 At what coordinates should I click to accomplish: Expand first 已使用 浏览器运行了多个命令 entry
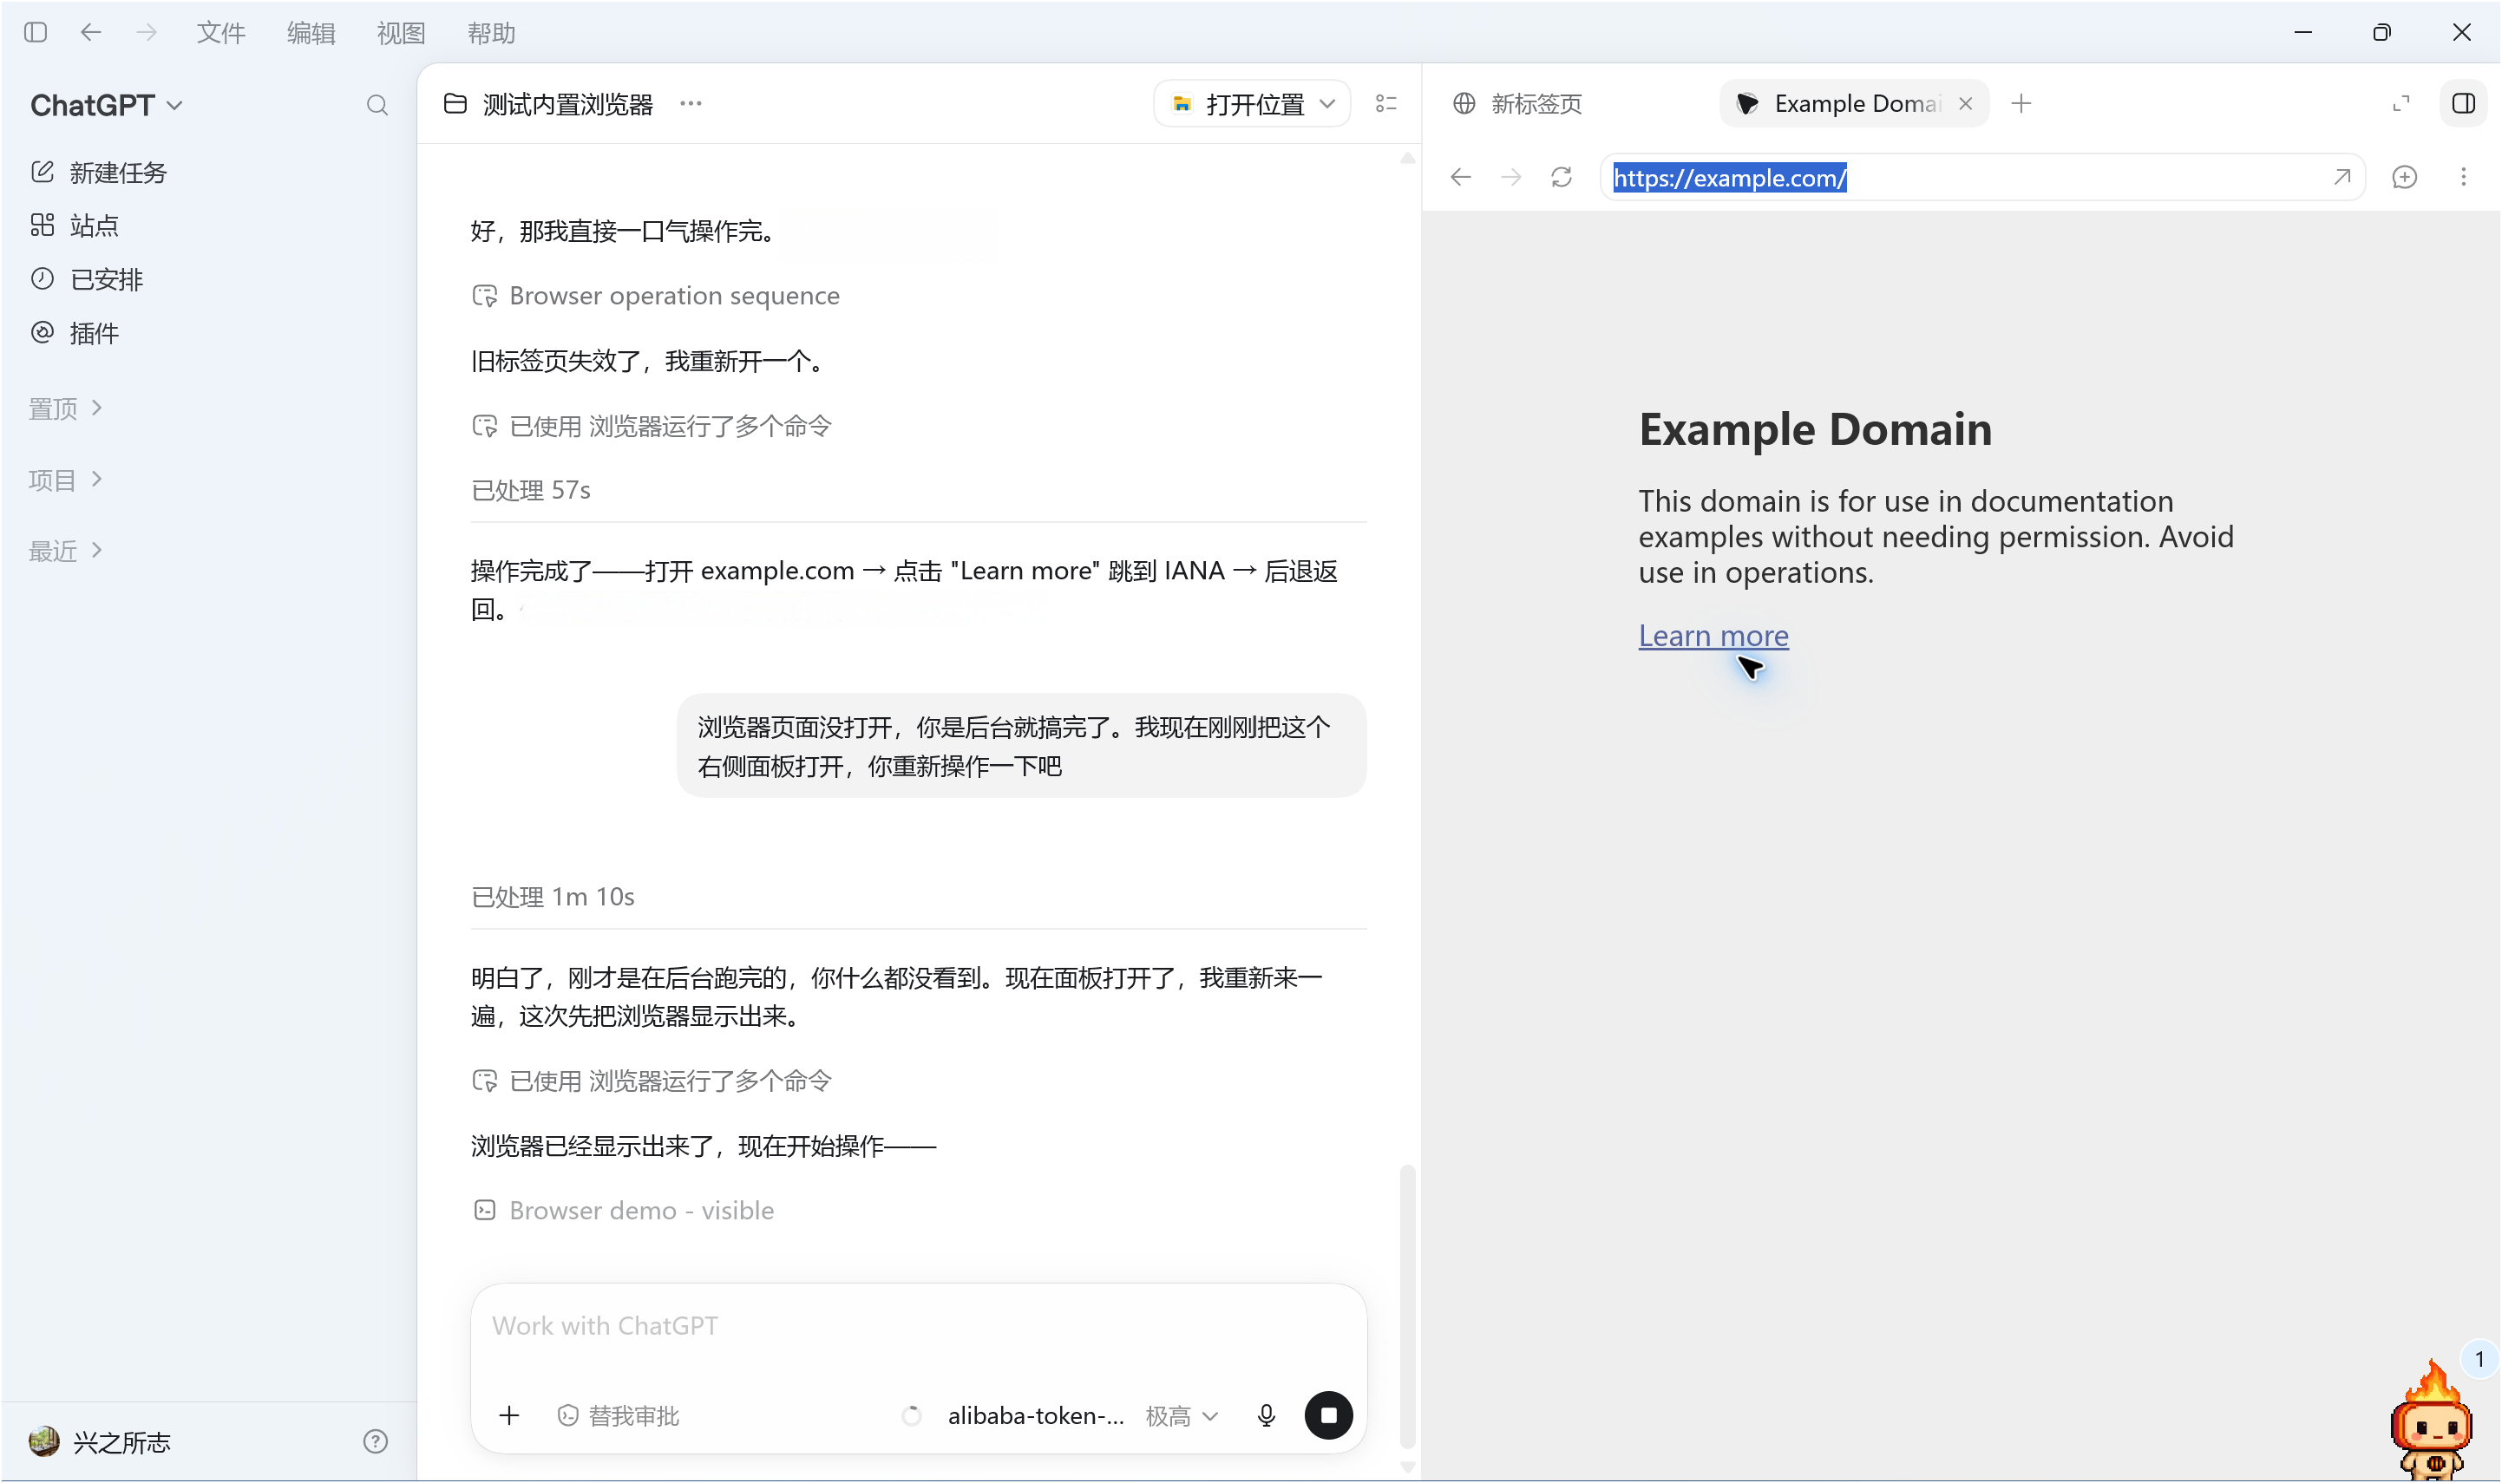pos(651,426)
